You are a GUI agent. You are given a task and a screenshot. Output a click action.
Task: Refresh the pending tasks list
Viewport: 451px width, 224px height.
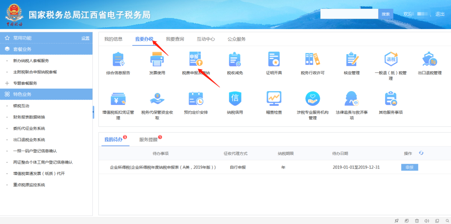coord(421,153)
